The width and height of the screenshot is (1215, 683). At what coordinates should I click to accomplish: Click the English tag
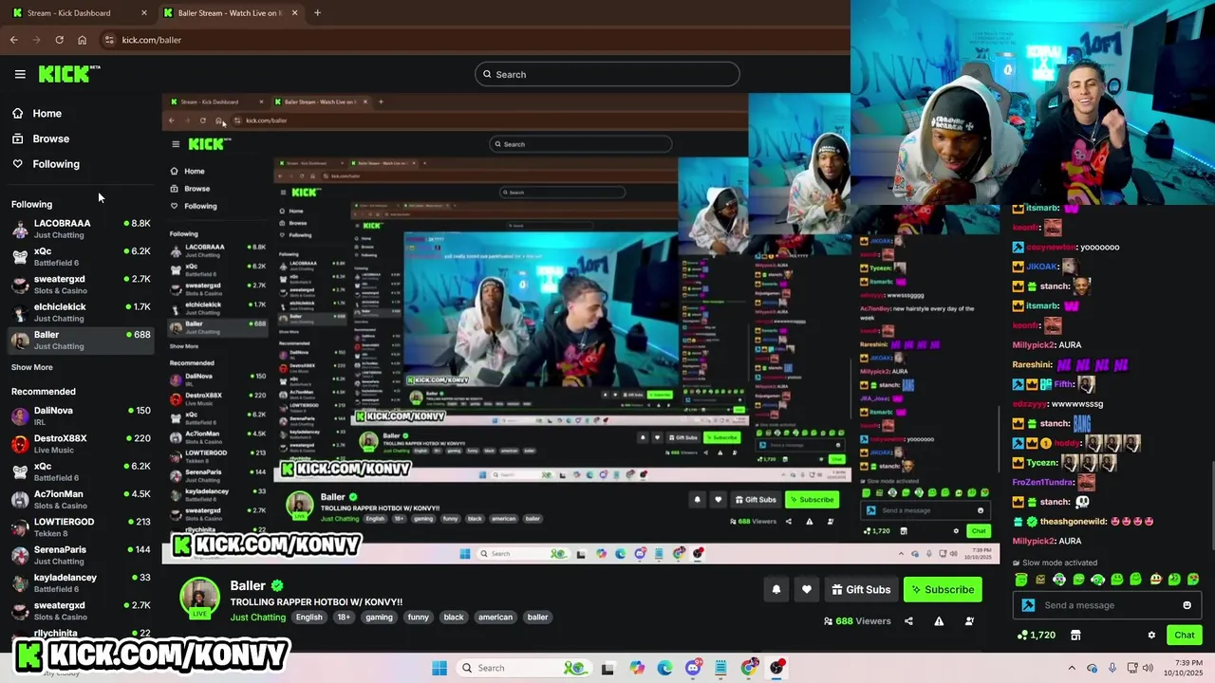pyautogui.click(x=308, y=618)
